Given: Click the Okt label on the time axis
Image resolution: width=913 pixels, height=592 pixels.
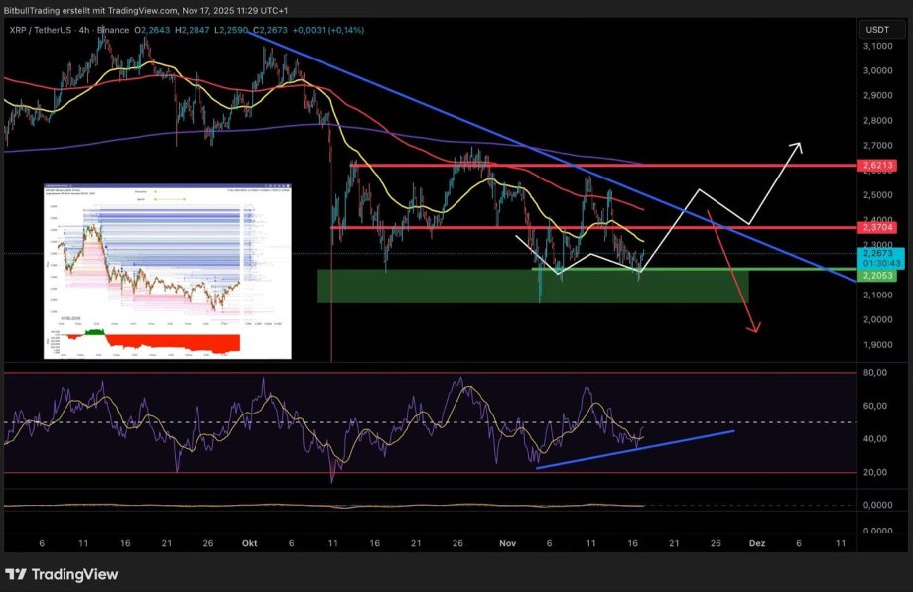Looking at the screenshot, I should pos(248,543).
